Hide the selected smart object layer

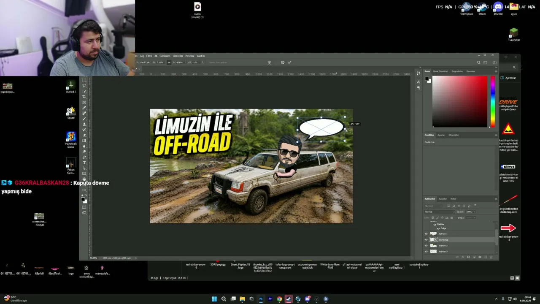pyautogui.click(x=426, y=240)
